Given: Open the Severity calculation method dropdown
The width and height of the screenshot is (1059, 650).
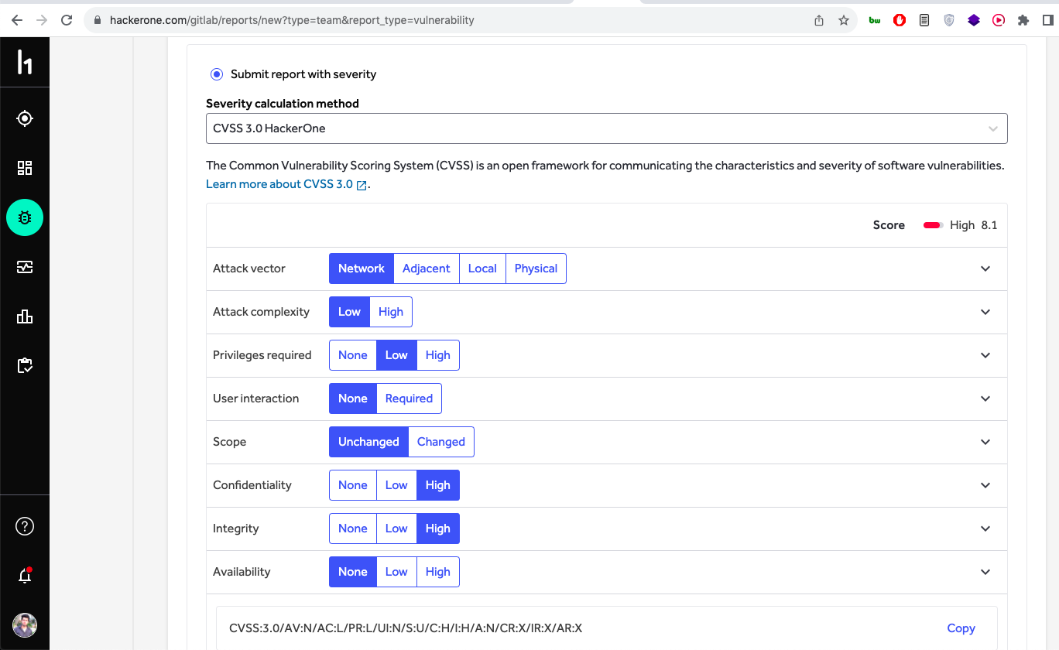Looking at the screenshot, I should tap(607, 128).
